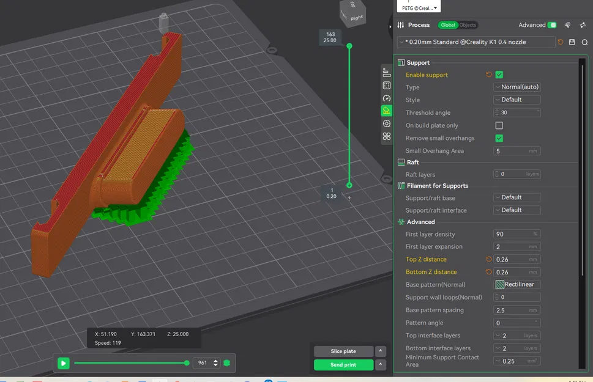The width and height of the screenshot is (593, 382).
Task: Toggle the Advanced mode switch
Action: (552, 25)
